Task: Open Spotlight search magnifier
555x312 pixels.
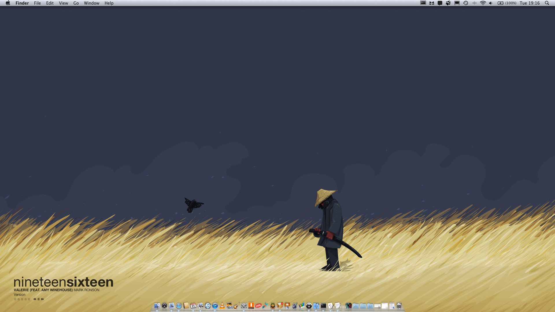Action: (547, 3)
